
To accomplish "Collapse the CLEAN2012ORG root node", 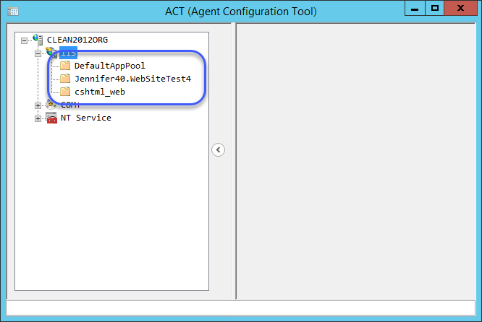I will tap(24, 40).
